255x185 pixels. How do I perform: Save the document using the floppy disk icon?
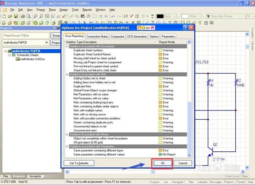[16, 16]
